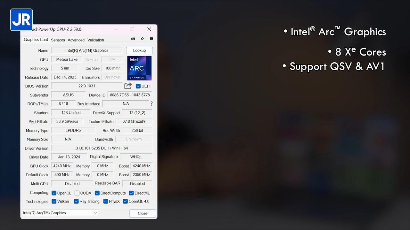
Task: Click the Bandwidth Unknown field
Action: [134, 139]
